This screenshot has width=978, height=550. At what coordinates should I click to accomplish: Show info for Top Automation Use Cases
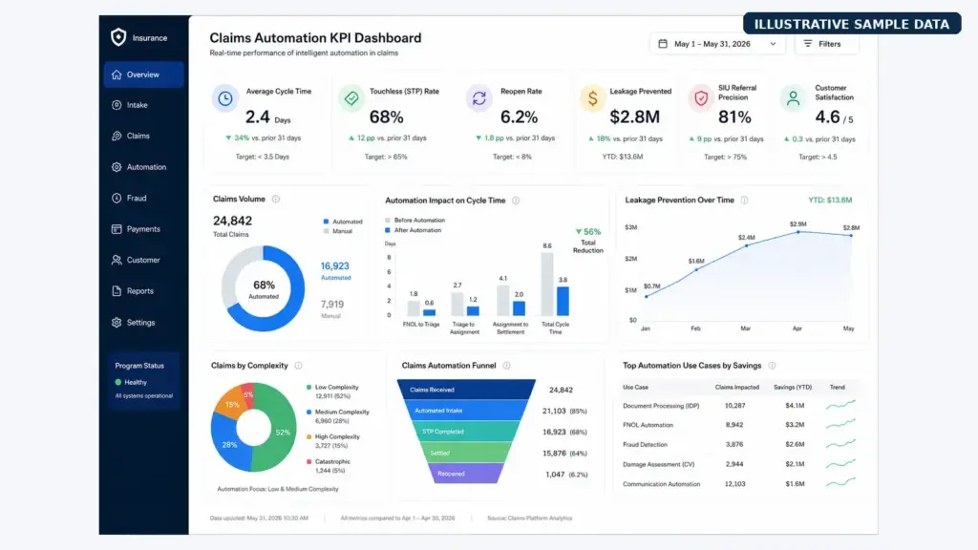click(x=772, y=366)
